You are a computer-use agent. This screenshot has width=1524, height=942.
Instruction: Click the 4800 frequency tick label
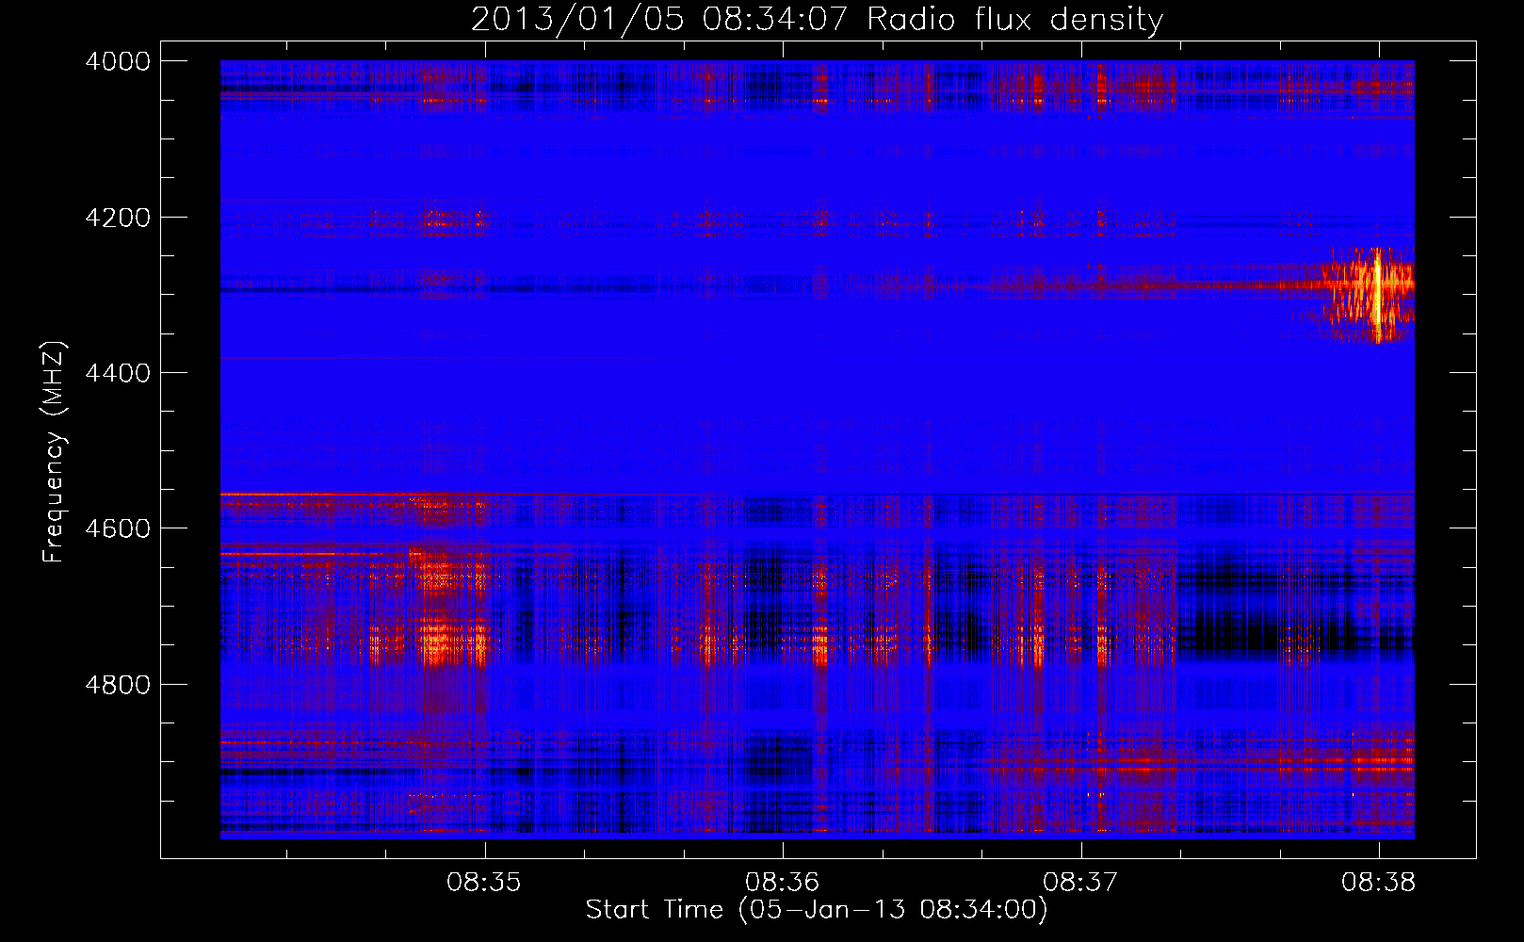coord(118,685)
